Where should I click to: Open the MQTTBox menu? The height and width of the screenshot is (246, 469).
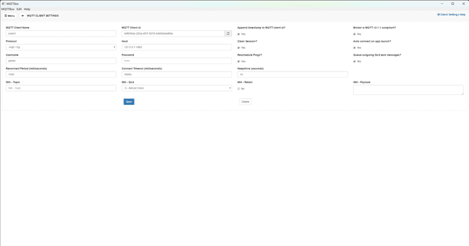click(8, 9)
